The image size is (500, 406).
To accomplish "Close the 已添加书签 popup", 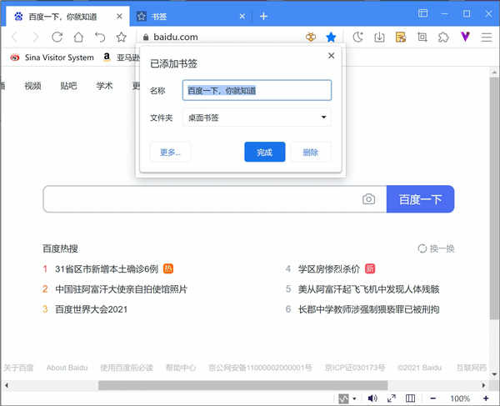I will (x=332, y=56).
